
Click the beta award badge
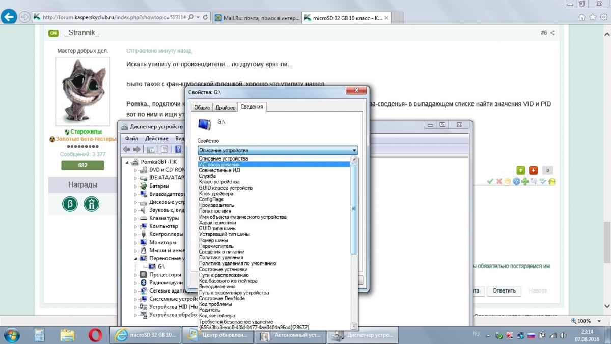[x=70, y=204]
